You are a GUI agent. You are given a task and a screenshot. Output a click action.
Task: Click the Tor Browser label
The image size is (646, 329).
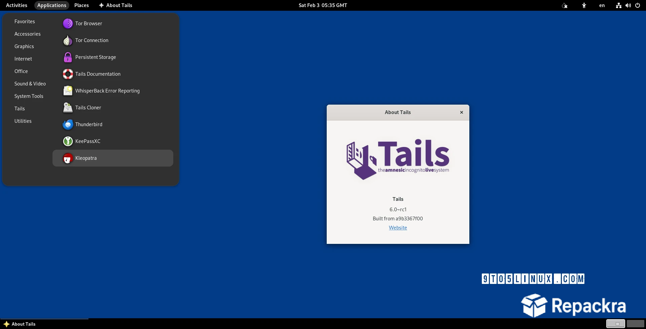(88, 24)
